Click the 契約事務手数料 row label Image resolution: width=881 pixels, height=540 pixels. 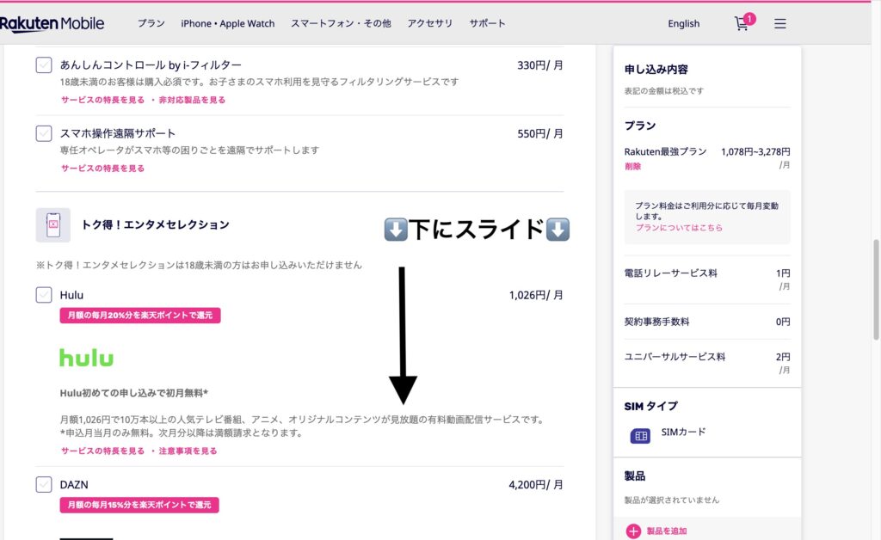(656, 322)
